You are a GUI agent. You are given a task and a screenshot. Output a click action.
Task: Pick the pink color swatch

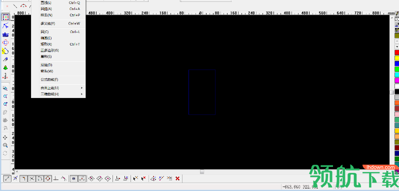[396, 114]
